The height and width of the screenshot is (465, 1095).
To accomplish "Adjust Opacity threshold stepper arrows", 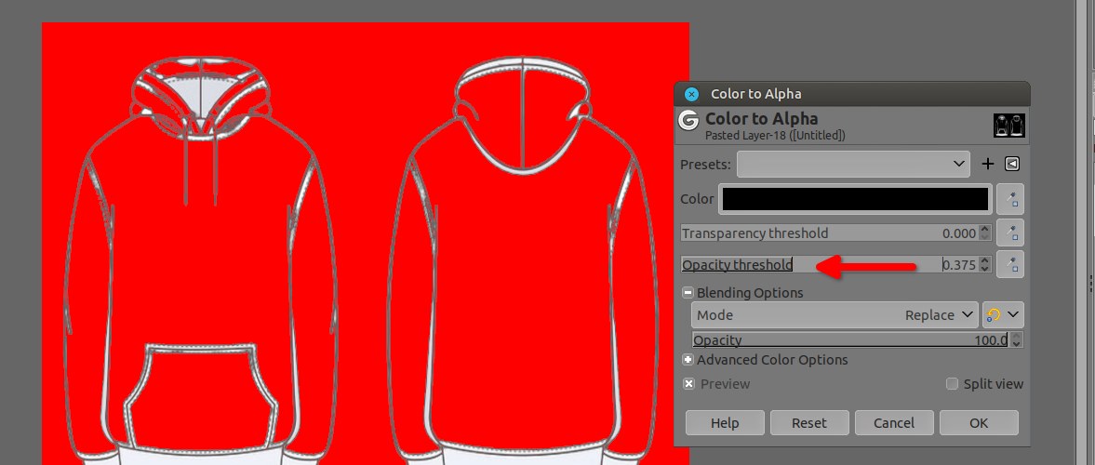I will 984,265.
